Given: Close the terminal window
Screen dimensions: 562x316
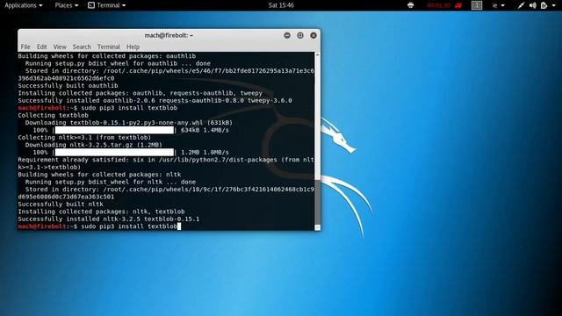Looking at the screenshot, I should [x=313, y=35].
